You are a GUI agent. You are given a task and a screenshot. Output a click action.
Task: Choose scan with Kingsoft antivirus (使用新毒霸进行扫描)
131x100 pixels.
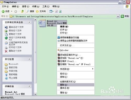(x=76, y=38)
